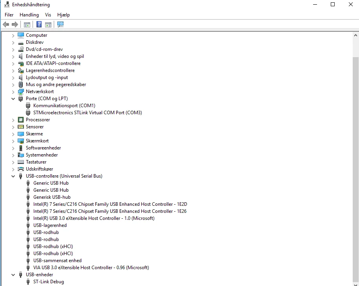
Task: Select USB-lagerenhed entry
Action: click(x=50, y=225)
